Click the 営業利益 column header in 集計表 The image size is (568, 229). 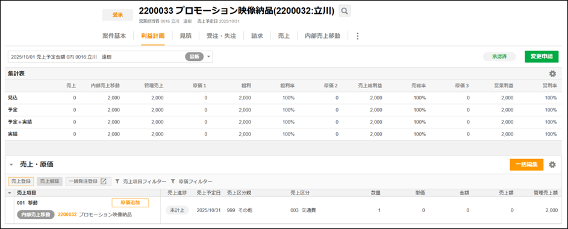point(504,86)
